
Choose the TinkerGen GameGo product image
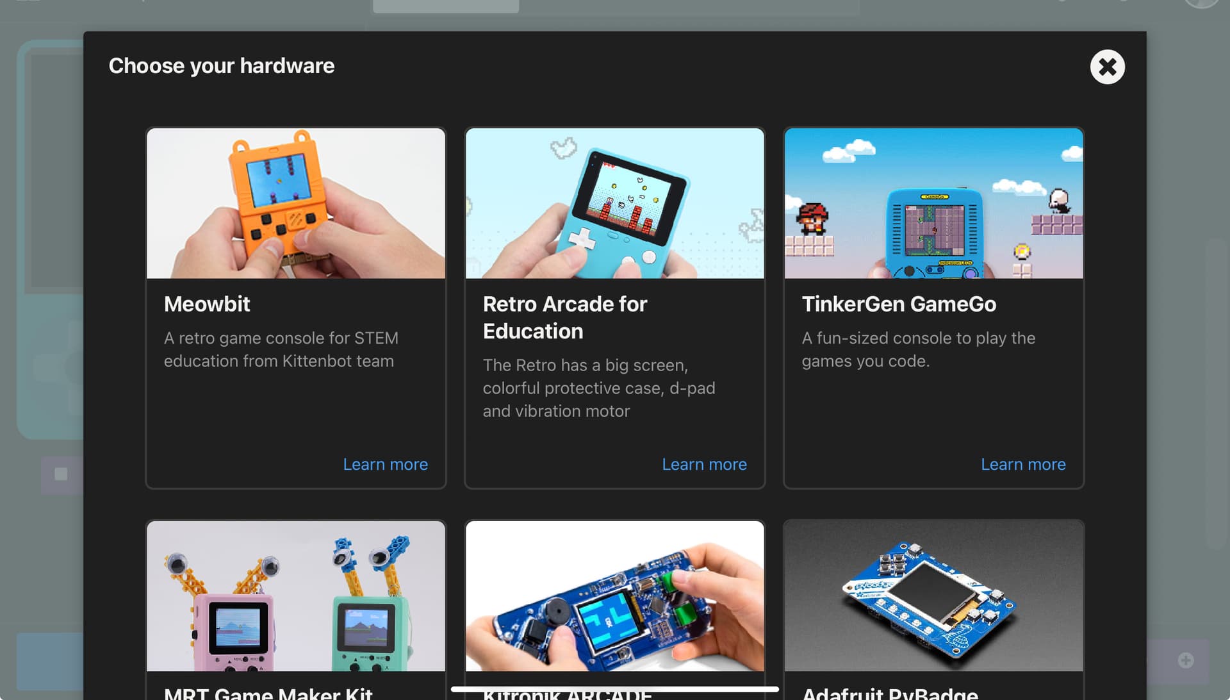(x=934, y=203)
